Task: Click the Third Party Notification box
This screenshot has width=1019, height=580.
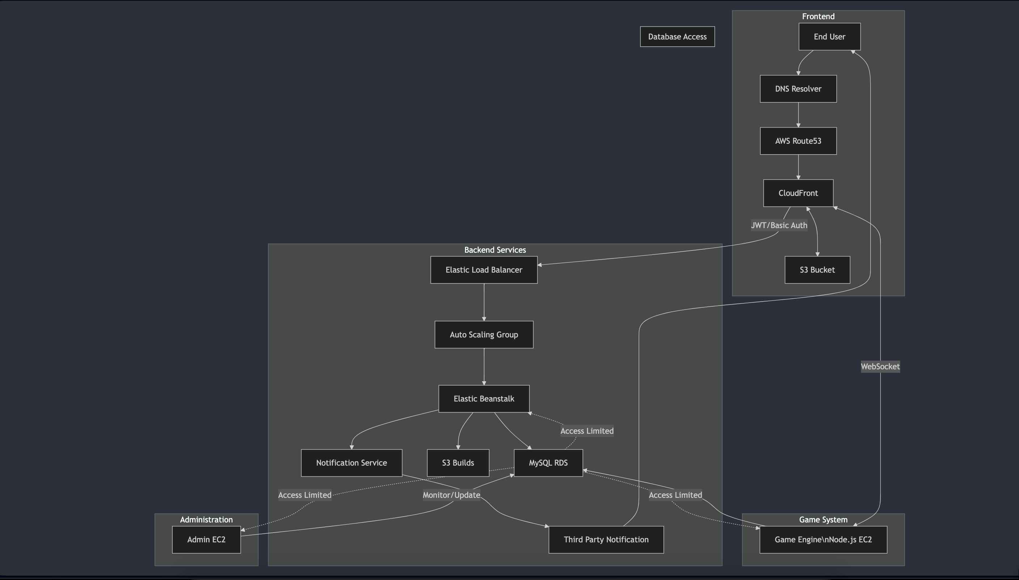Action: pyautogui.click(x=606, y=540)
